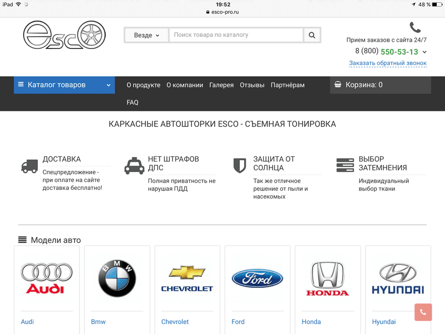Open the Галерея menu item
This screenshot has width=445, height=334.
click(221, 85)
